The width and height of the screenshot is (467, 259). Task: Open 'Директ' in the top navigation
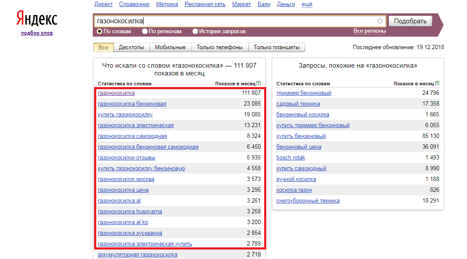[x=103, y=4]
